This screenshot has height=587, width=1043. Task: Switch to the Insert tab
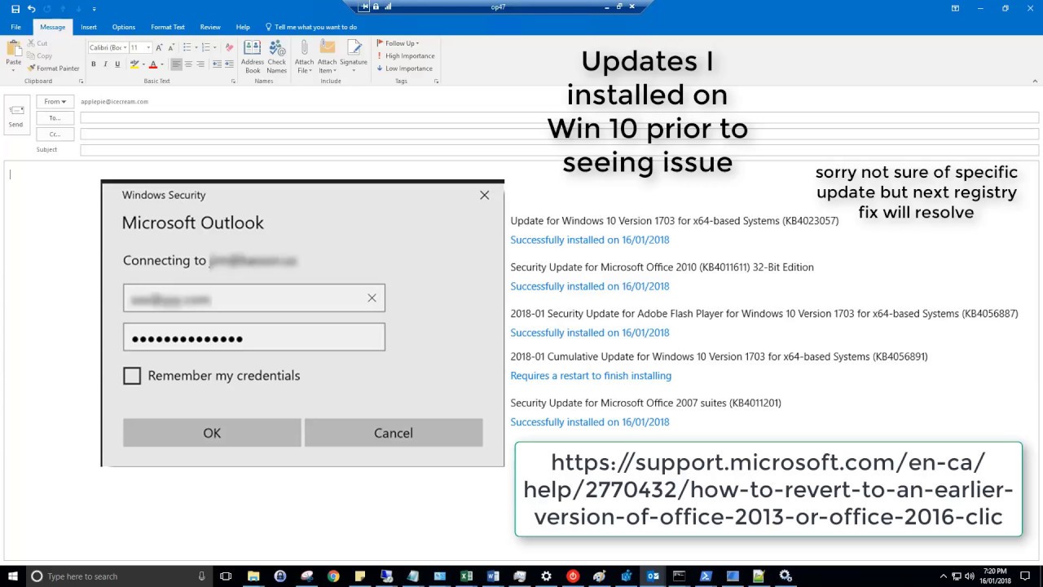tap(89, 27)
